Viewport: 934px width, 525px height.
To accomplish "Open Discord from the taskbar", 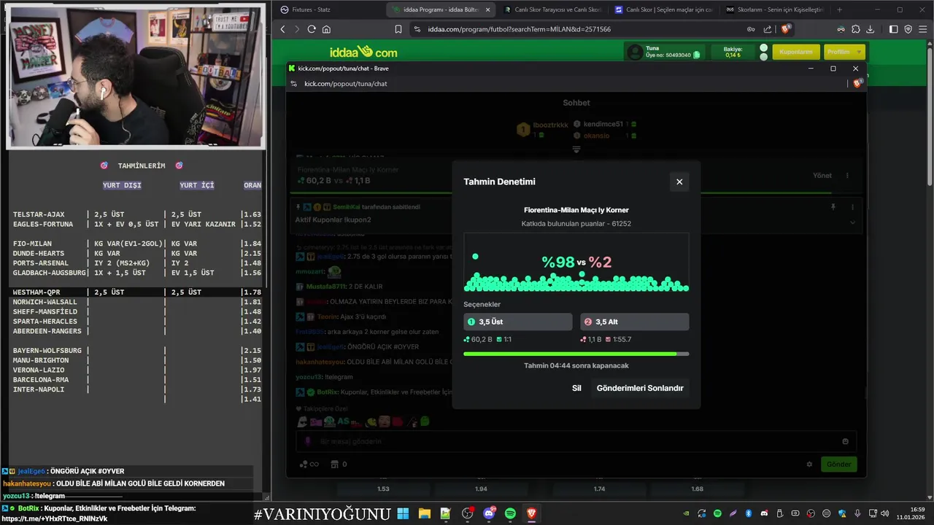I will [488, 513].
